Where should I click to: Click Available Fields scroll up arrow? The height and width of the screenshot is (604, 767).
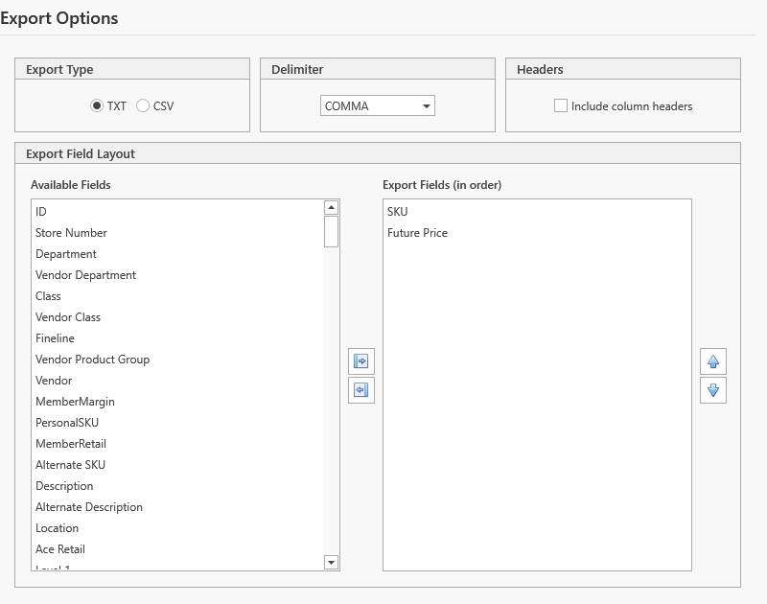coord(331,208)
